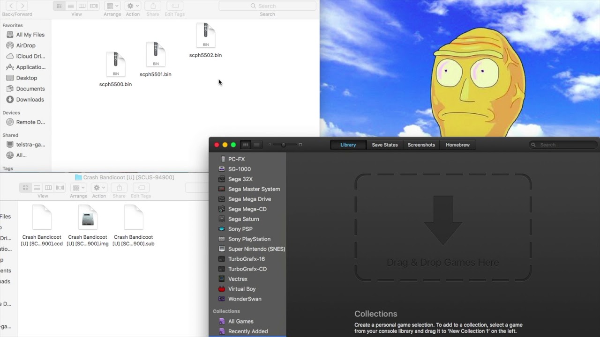Image resolution: width=600 pixels, height=337 pixels.
Task: Open Recently Added collection
Action: 247,331
